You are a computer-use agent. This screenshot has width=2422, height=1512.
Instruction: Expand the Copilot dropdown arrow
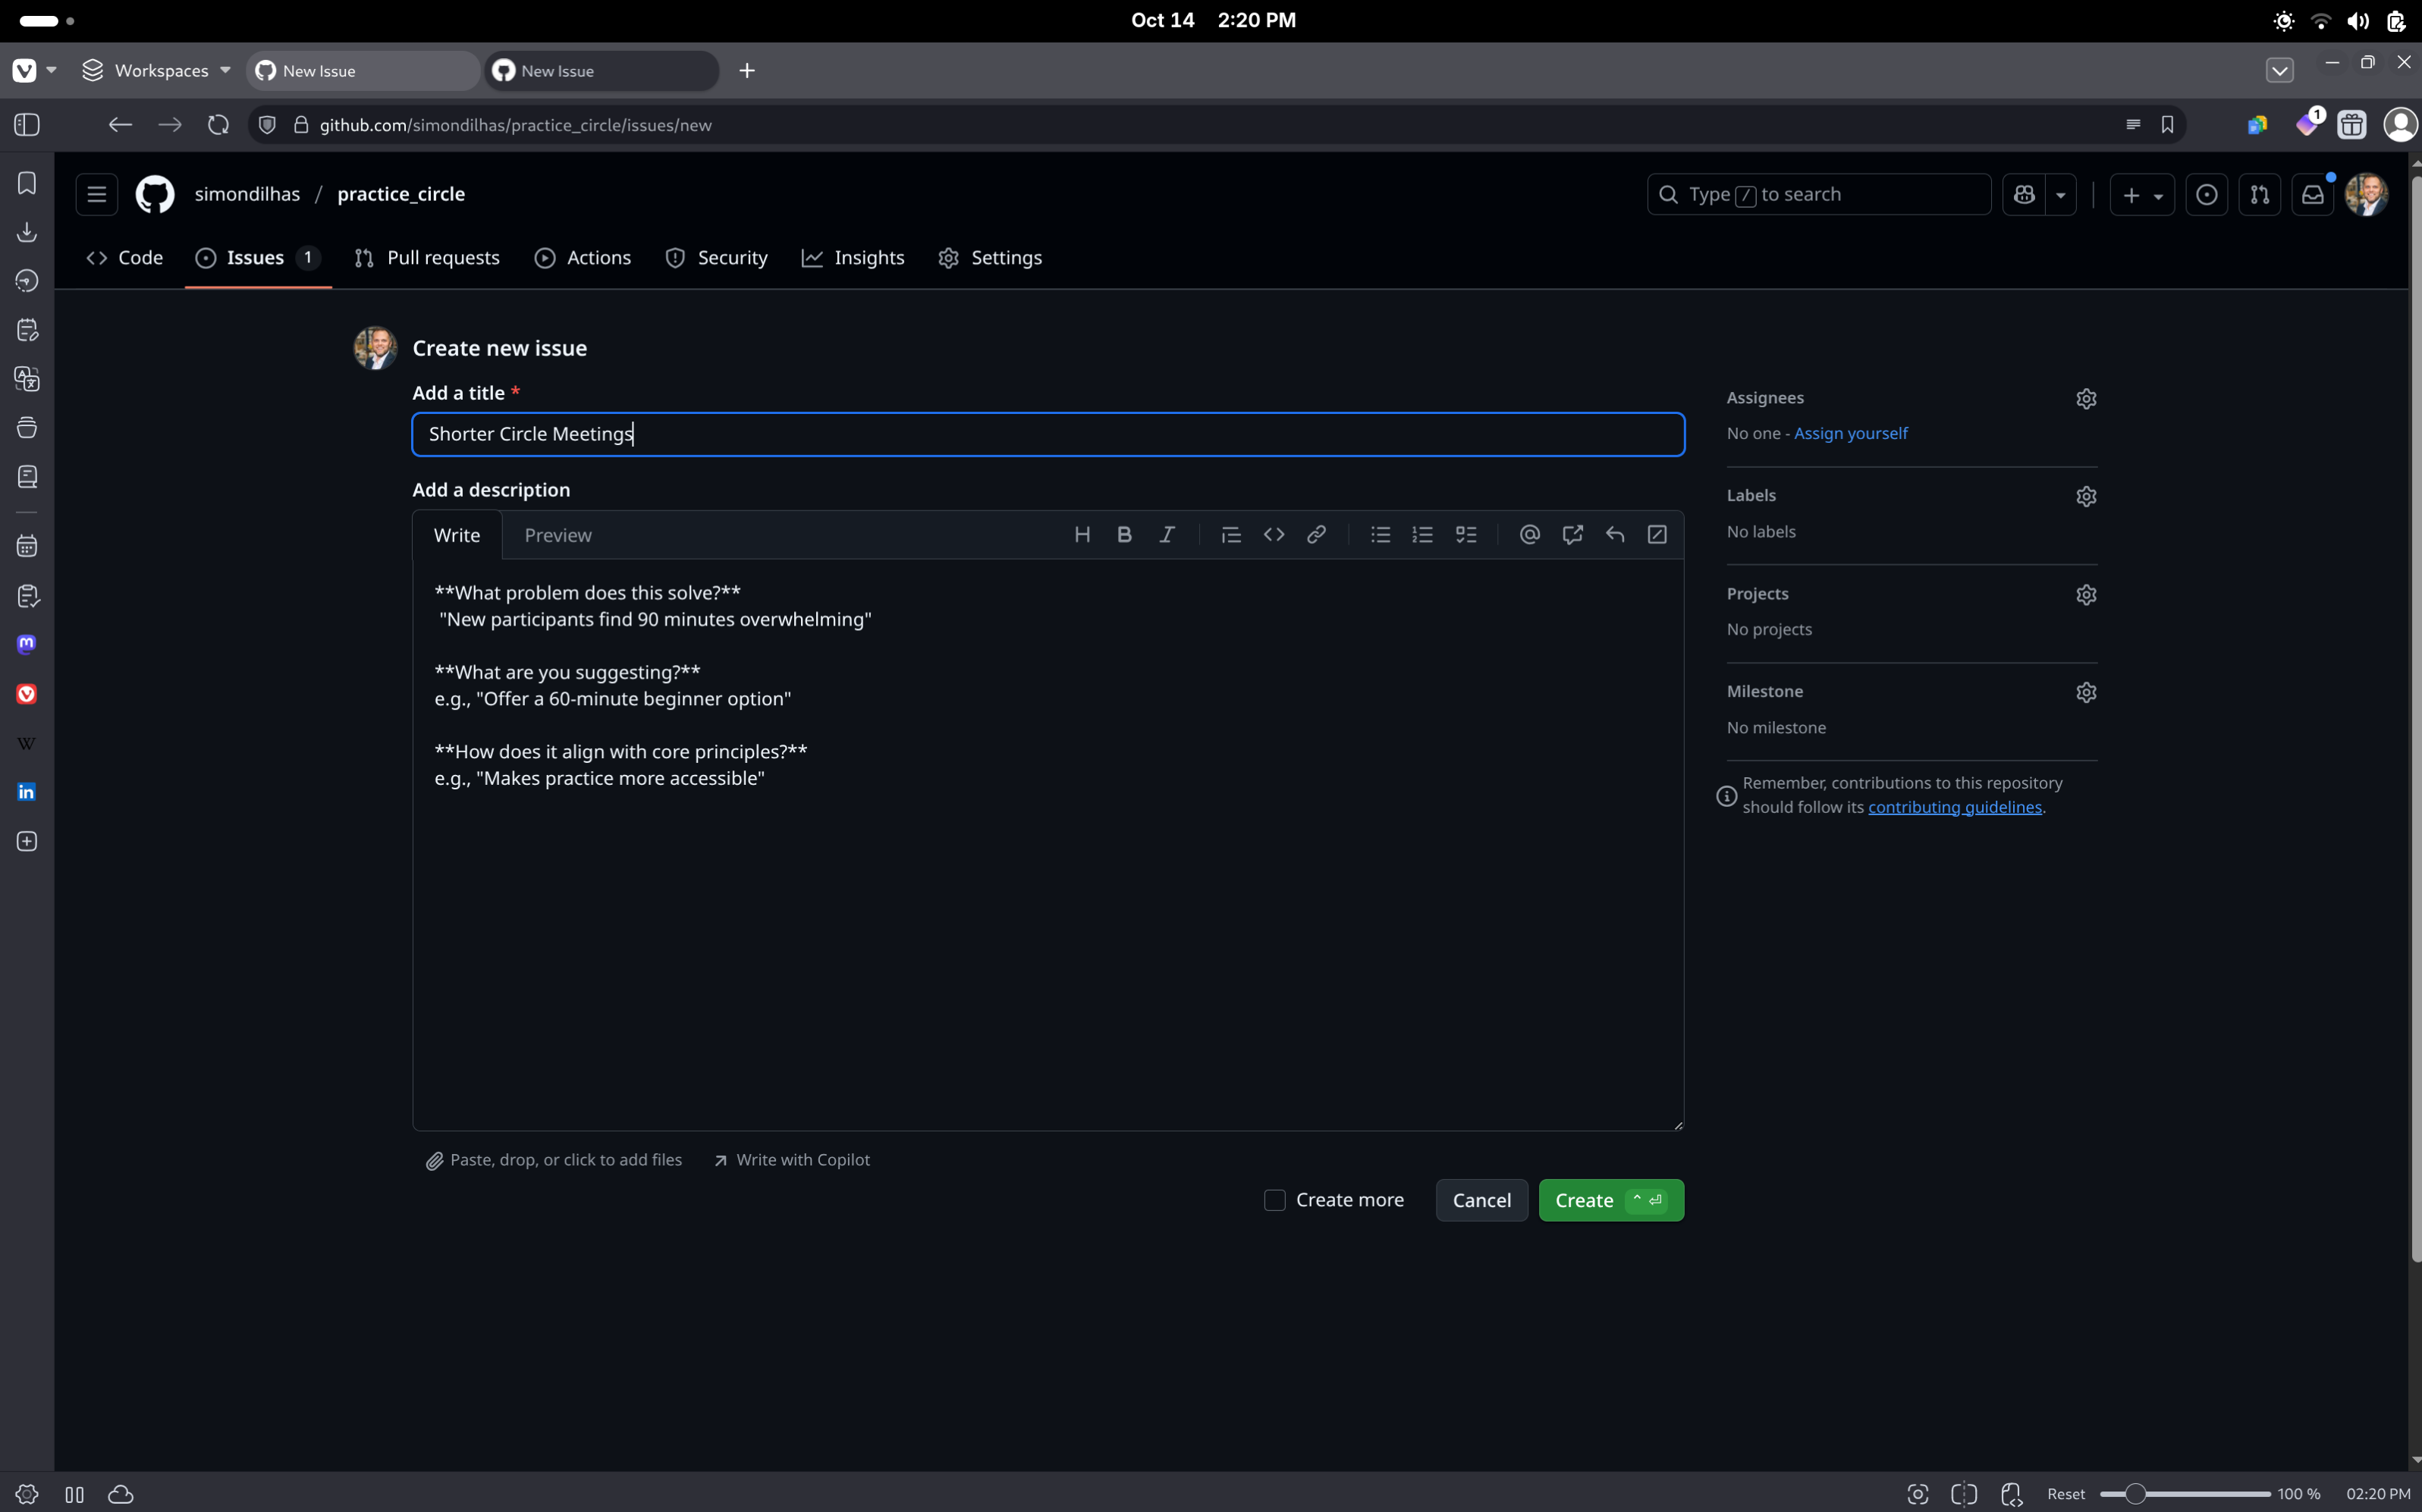2061,195
